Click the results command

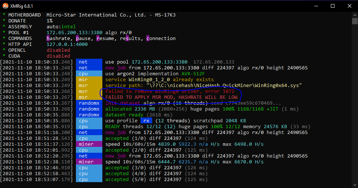click(130, 39)
